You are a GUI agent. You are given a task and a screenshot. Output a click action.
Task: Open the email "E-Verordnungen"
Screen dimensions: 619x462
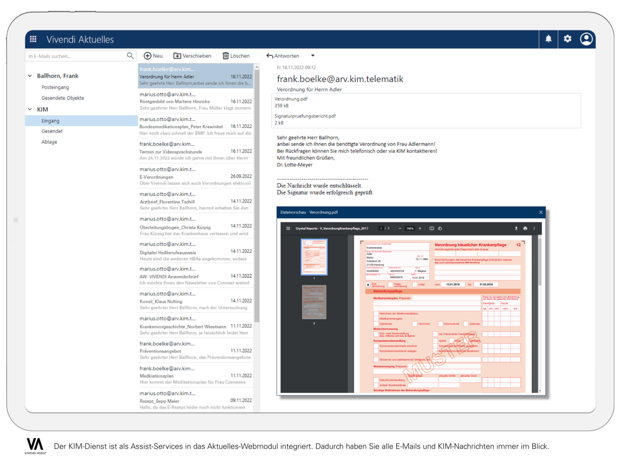(x=196, y=176)
